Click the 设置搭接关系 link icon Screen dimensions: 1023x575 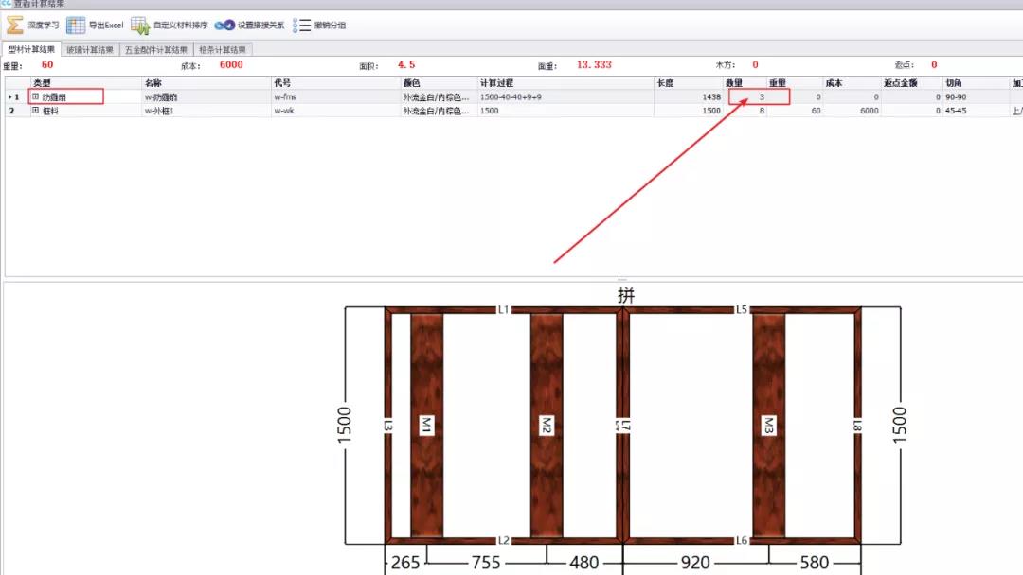[x=224, y=25]
